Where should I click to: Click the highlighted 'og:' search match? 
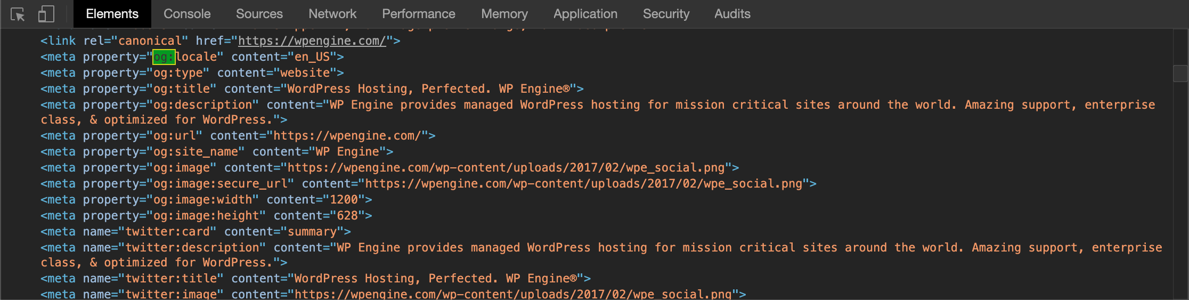pos(164,57)
